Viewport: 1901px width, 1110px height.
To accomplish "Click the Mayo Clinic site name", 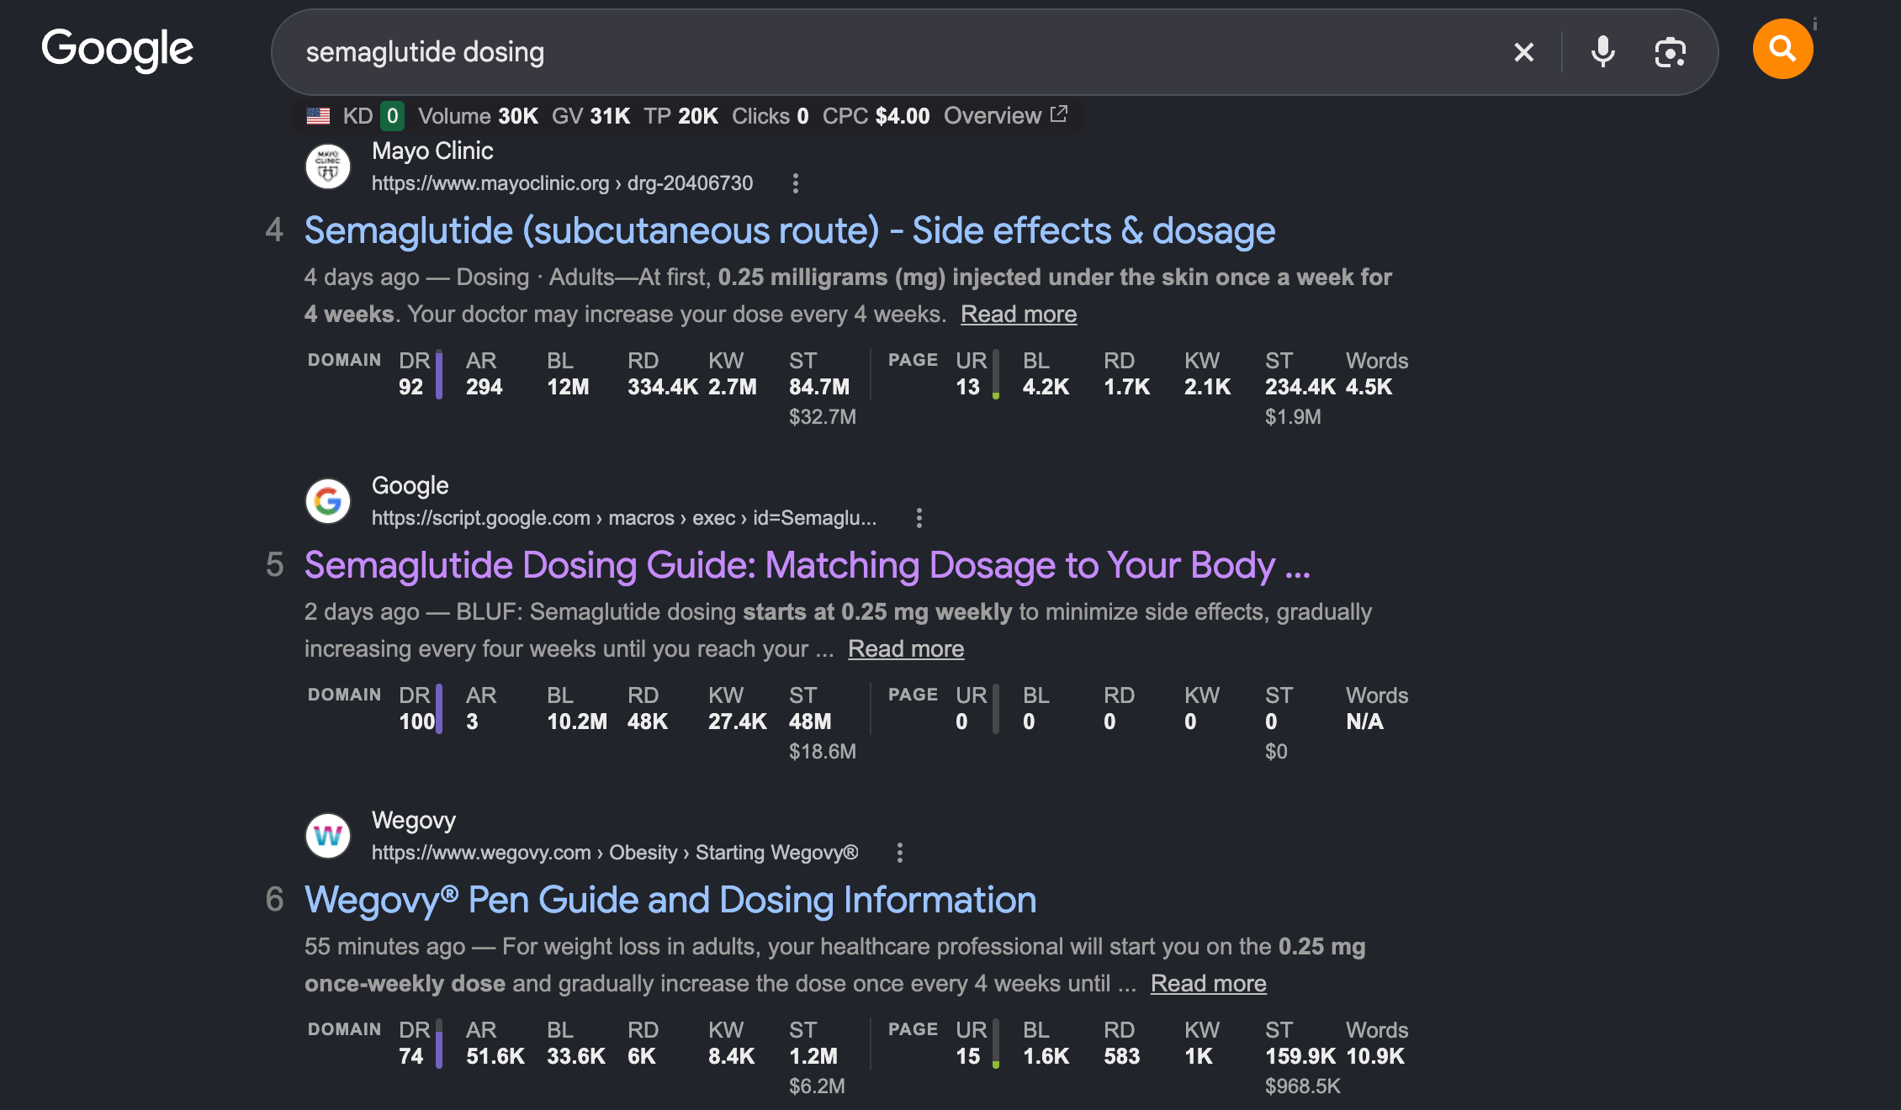I will [x=432, y=151].
